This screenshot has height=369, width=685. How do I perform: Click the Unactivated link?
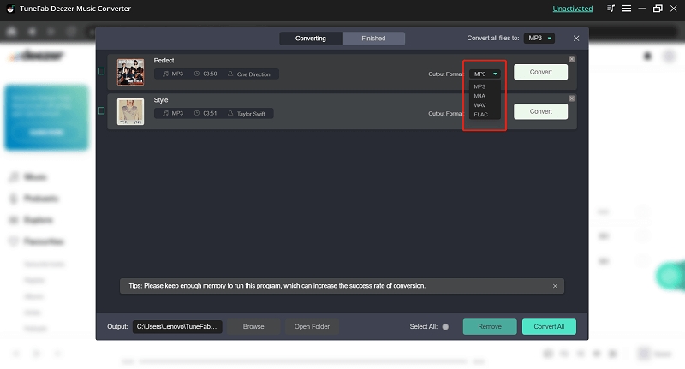[573, 9]
